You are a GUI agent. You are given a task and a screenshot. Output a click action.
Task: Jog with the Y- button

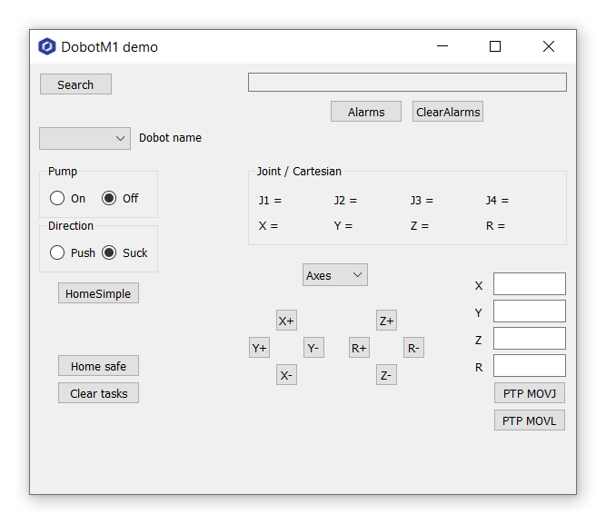coord(313,348)
